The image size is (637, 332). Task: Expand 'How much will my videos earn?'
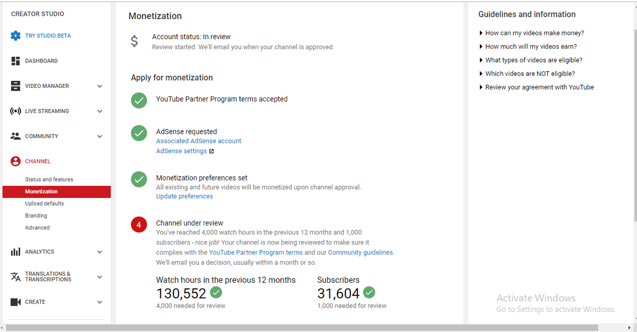pyautogui.click(x=528, y=47)
